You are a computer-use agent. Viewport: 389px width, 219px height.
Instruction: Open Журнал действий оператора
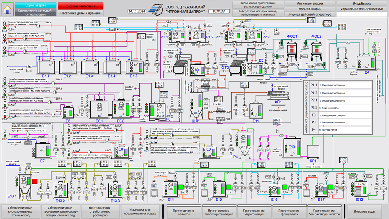[x=310, y=14]
